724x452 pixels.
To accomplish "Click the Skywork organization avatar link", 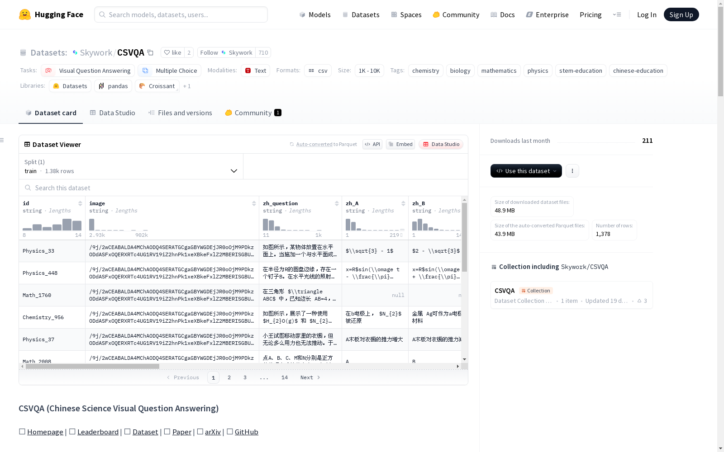I will coord(75,53).
